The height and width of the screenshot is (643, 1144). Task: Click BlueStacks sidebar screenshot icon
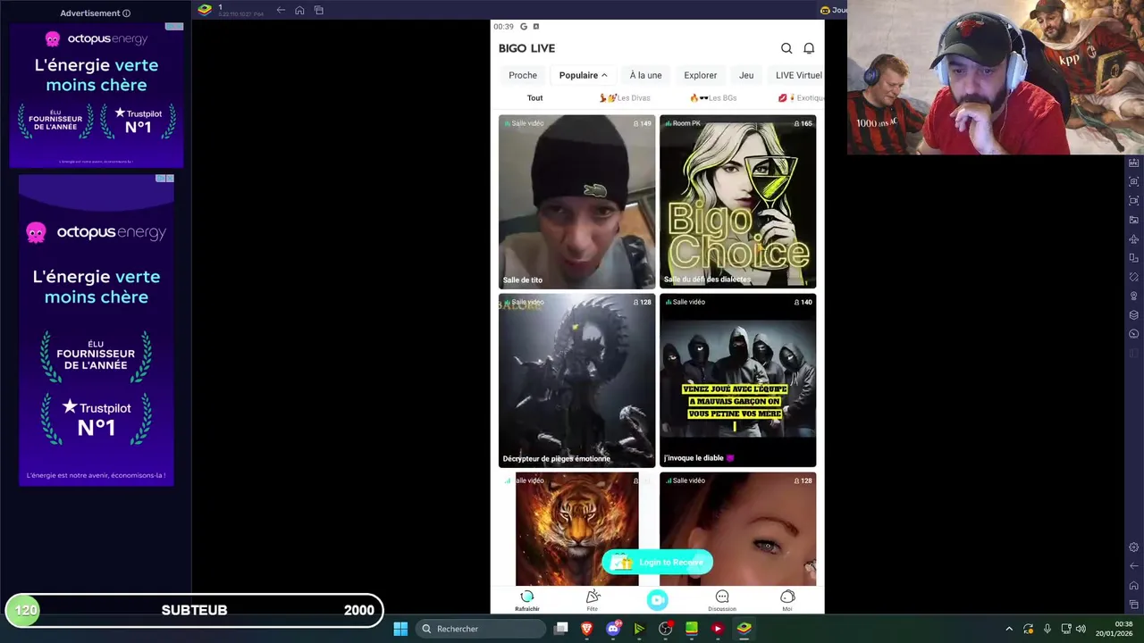click(1134, 182)
